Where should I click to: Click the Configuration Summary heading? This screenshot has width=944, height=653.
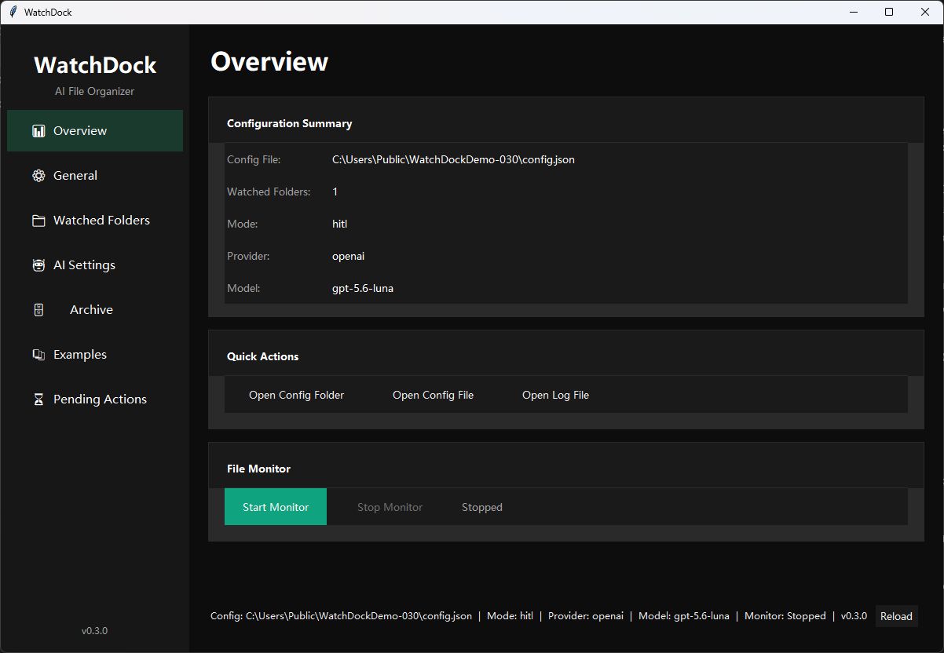pos(290,123)
